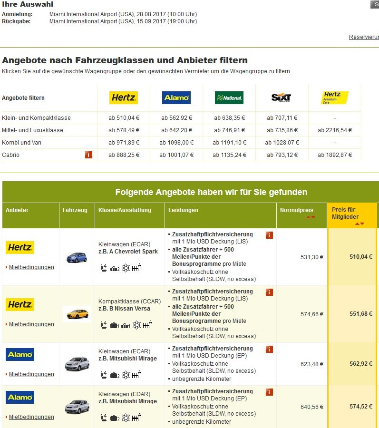The height and width of the screenshot is (428, 379).
Task: Select Hertz Mittelklasse price ab 578,49 €
Action: (x=124, y=130)
